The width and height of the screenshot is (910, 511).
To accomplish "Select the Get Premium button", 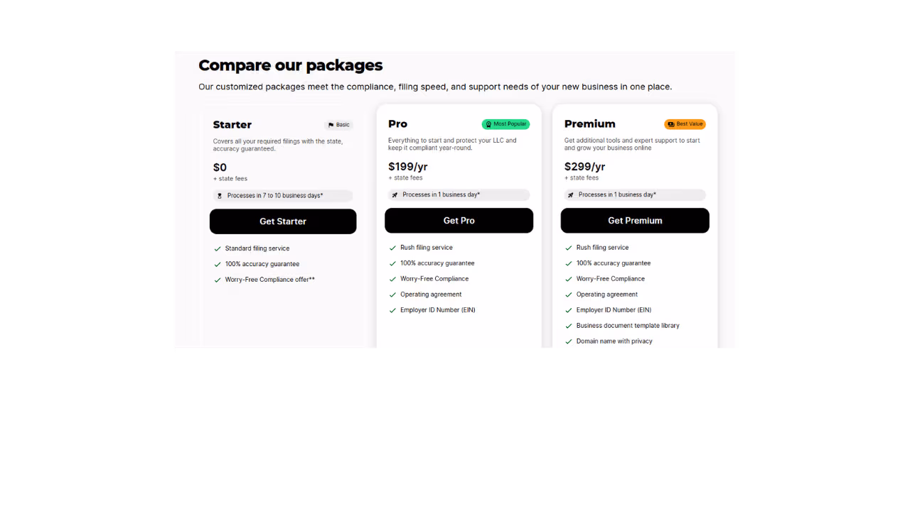I will (635, 221).
